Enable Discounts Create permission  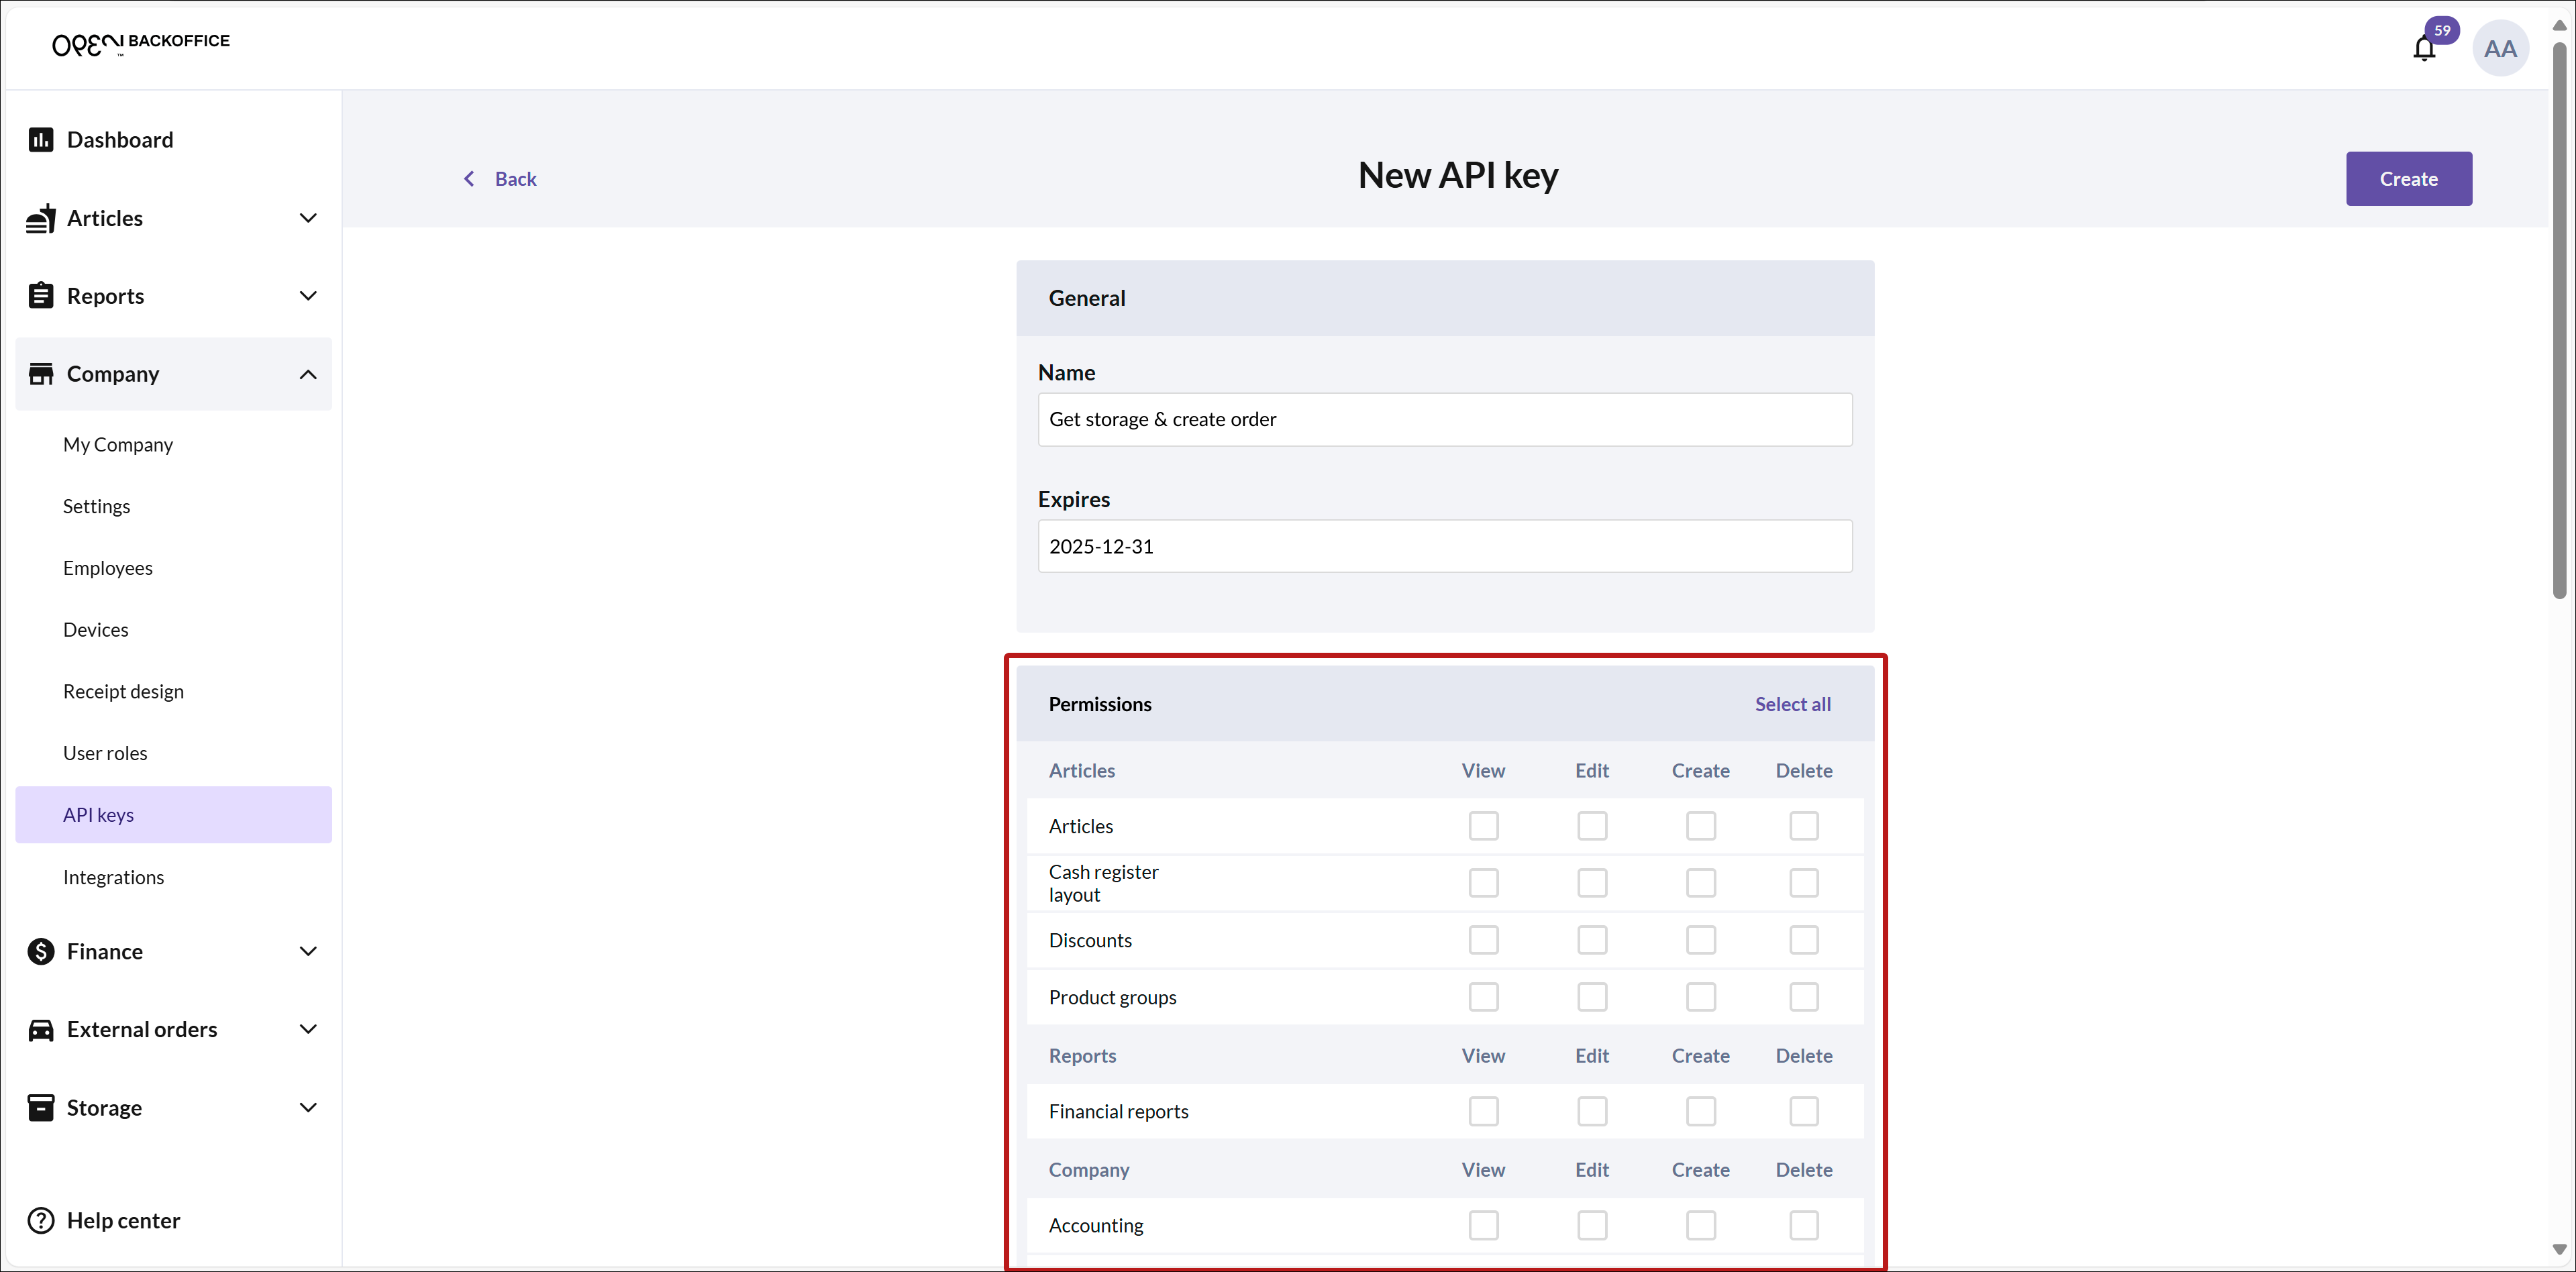click(x=1701, y=940)
